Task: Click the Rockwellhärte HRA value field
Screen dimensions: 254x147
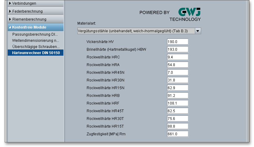Action: [x=178, y=65]
